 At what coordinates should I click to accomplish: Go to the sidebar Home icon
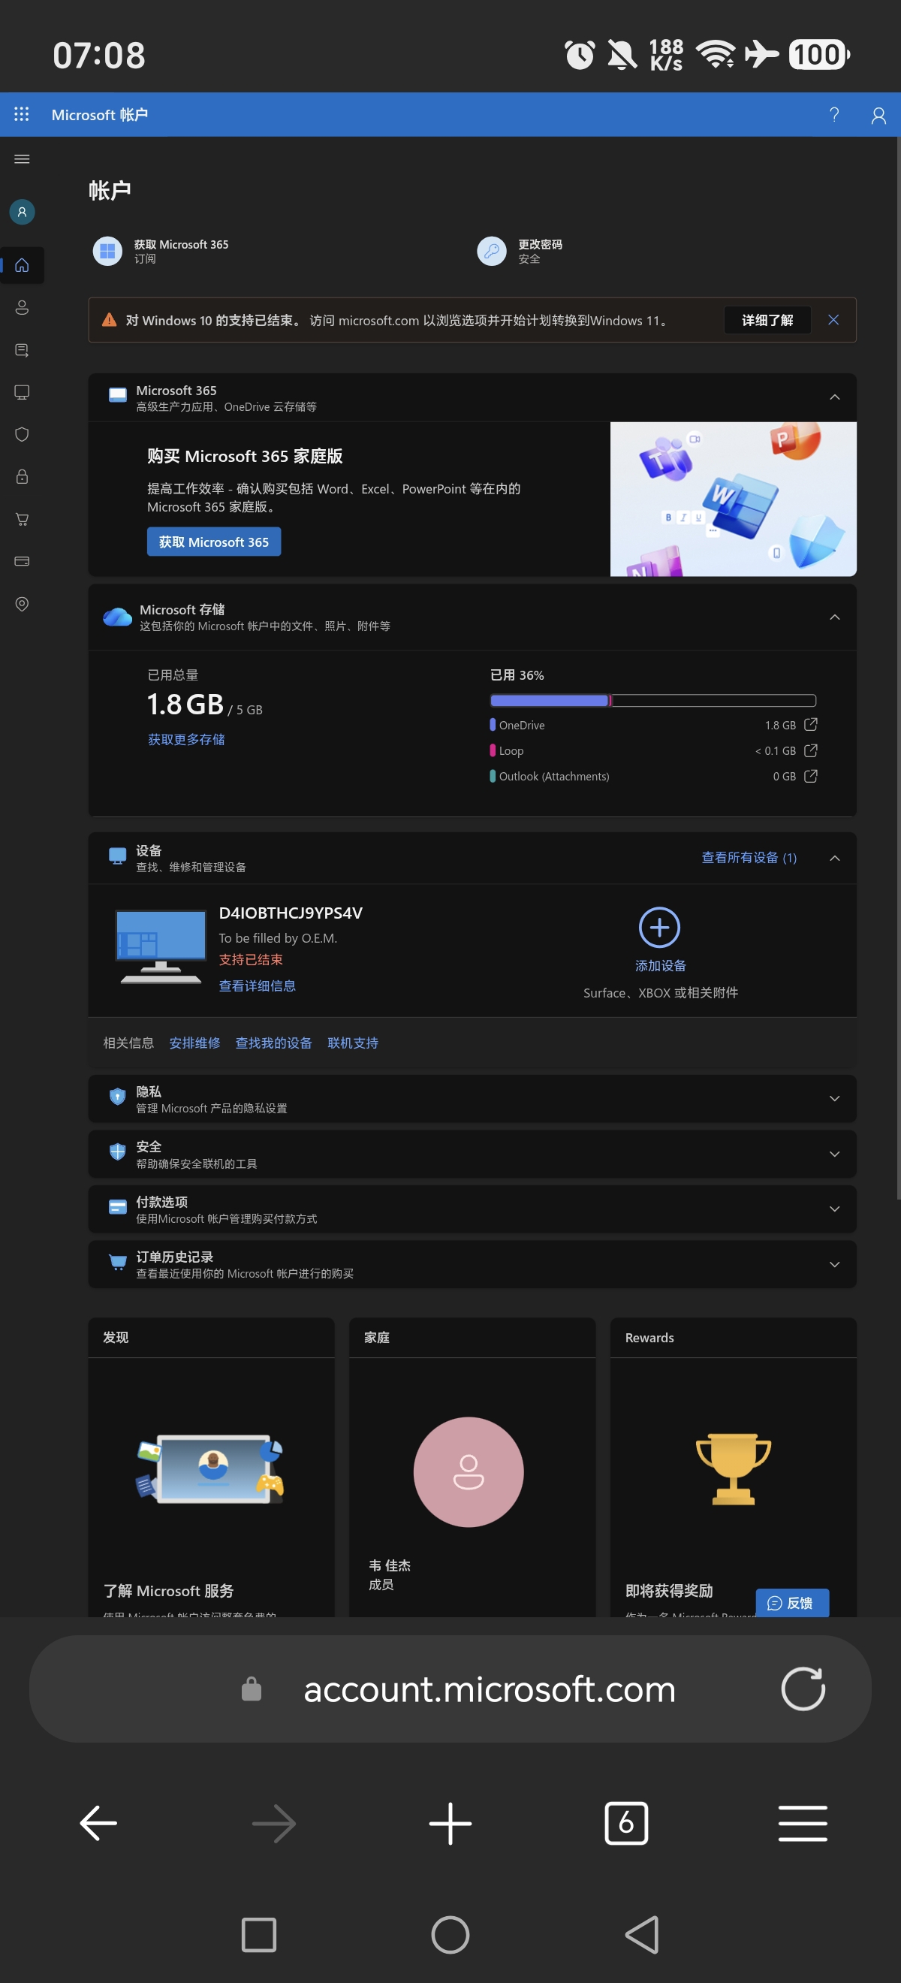[22, 265]
